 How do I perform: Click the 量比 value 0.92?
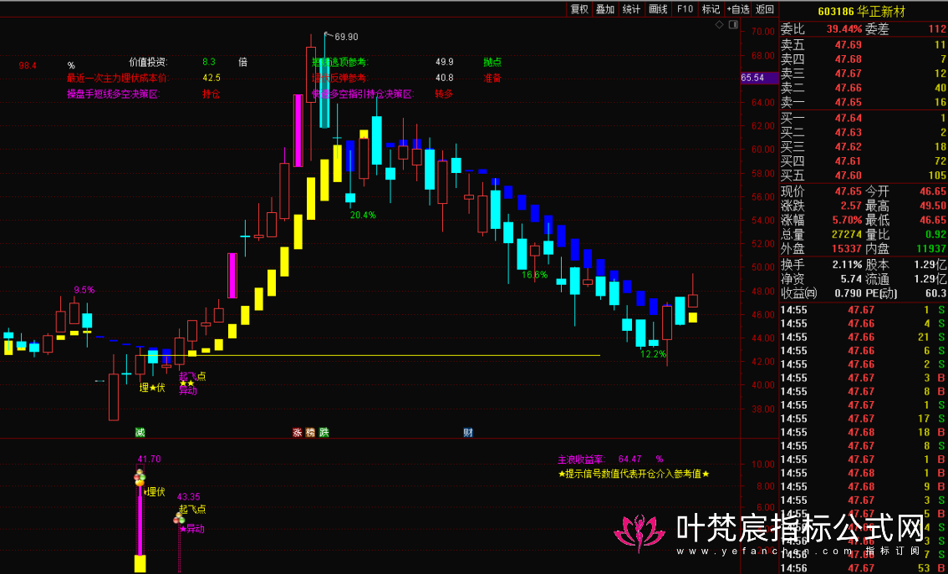[936, 235]
